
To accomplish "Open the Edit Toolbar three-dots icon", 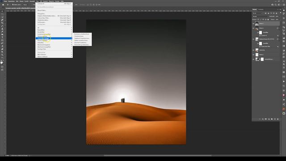I will [x=2, y=58].
